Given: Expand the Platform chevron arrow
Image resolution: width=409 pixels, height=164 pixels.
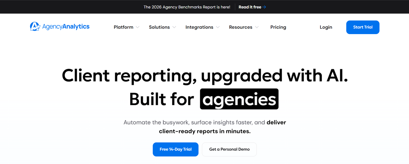Looking at the screenshot, I should click(x=137, y=27).
